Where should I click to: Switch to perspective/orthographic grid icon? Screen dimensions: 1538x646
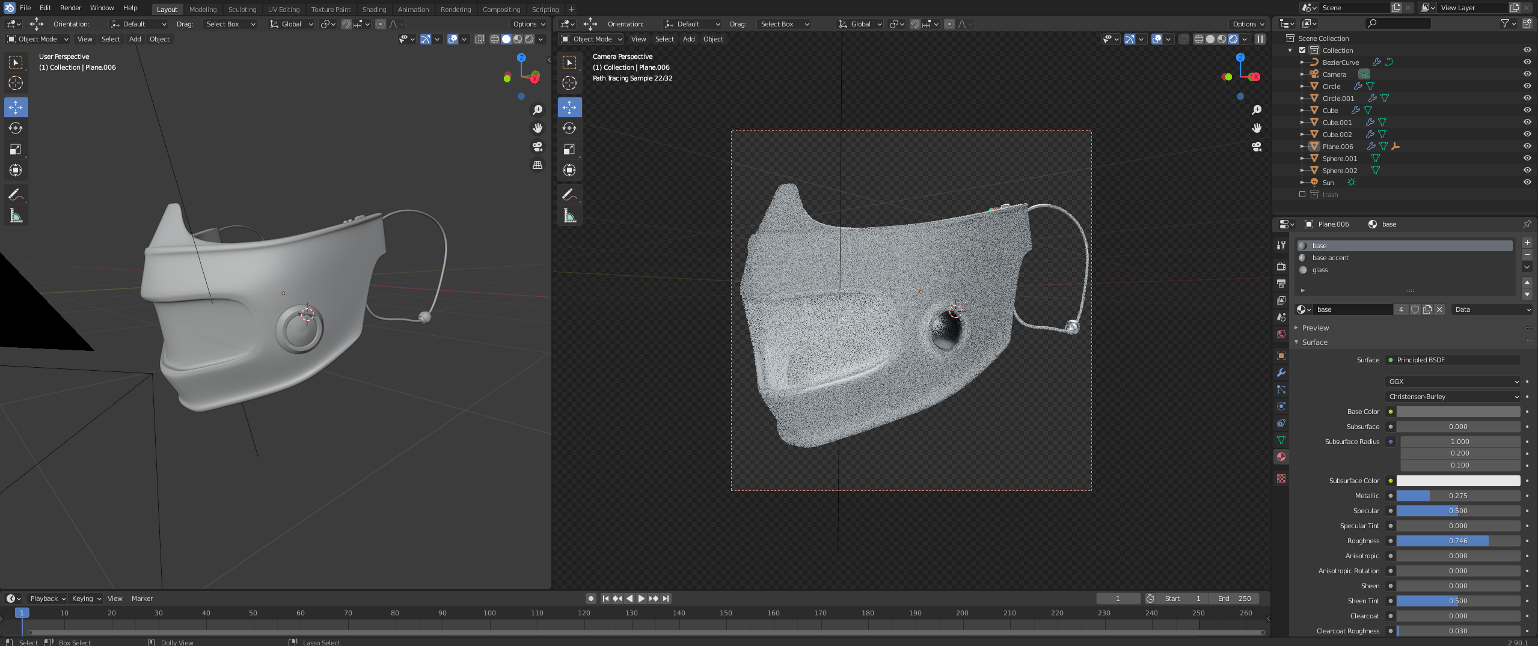[538, 165]
